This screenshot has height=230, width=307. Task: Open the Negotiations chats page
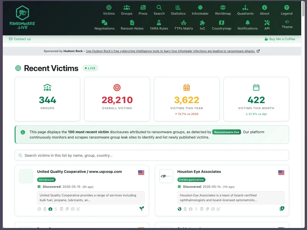click(x=104, y=25)
